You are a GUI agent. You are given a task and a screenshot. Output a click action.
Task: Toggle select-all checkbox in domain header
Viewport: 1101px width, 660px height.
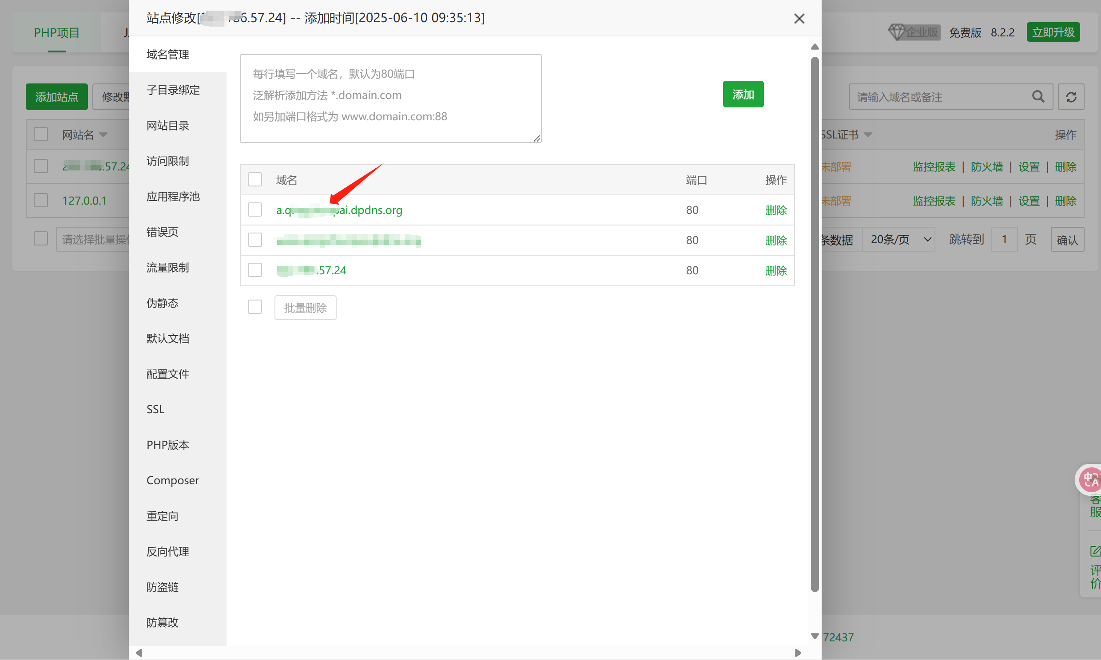point(254,180)
